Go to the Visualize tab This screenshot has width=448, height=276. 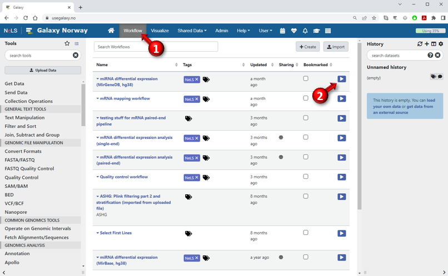point(160,31)
